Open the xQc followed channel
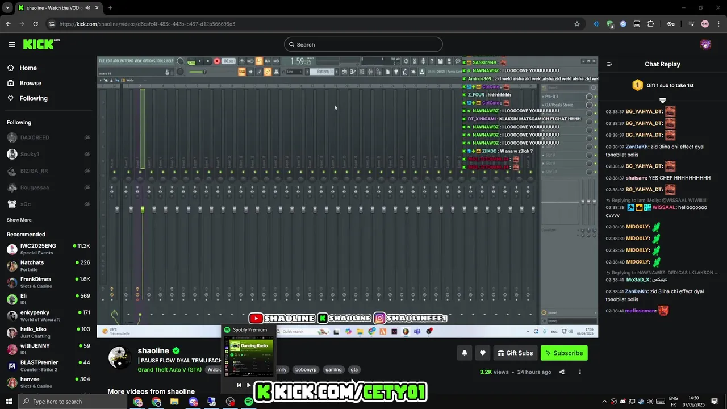Viewport: 727px width, 409px height. 48,204
